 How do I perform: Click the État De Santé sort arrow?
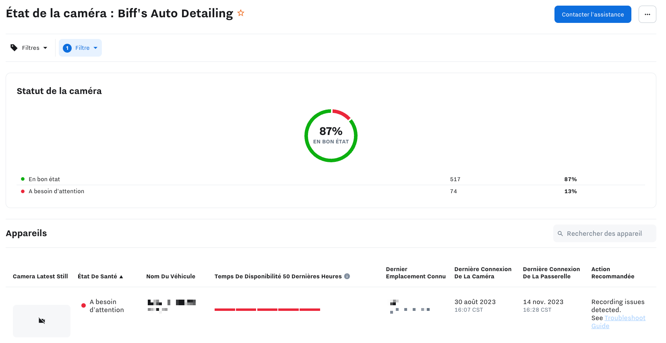click(121, 277)
